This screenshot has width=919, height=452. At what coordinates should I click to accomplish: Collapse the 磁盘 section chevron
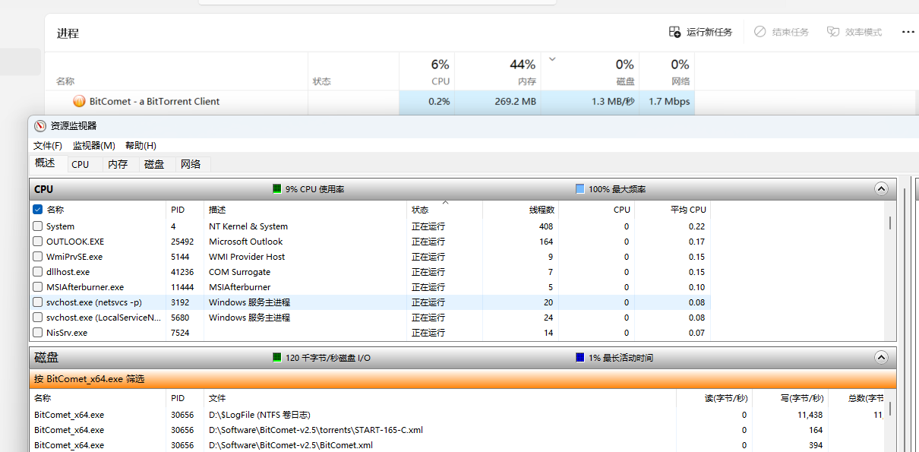(x=881, y=357)
